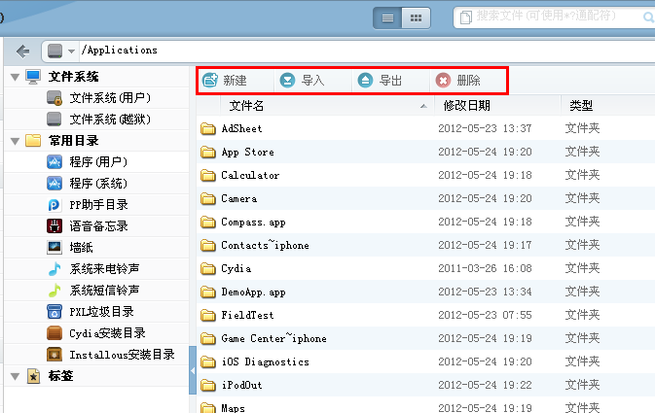The width and height of the screenshot is (655, 413).
Task: Click date 2012-05-24 19:17 for Contacts~iphone
Action: click(x=485, y=245)
